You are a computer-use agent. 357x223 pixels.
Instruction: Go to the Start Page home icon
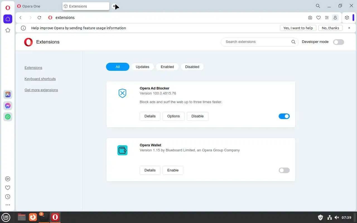click(8, 19)
